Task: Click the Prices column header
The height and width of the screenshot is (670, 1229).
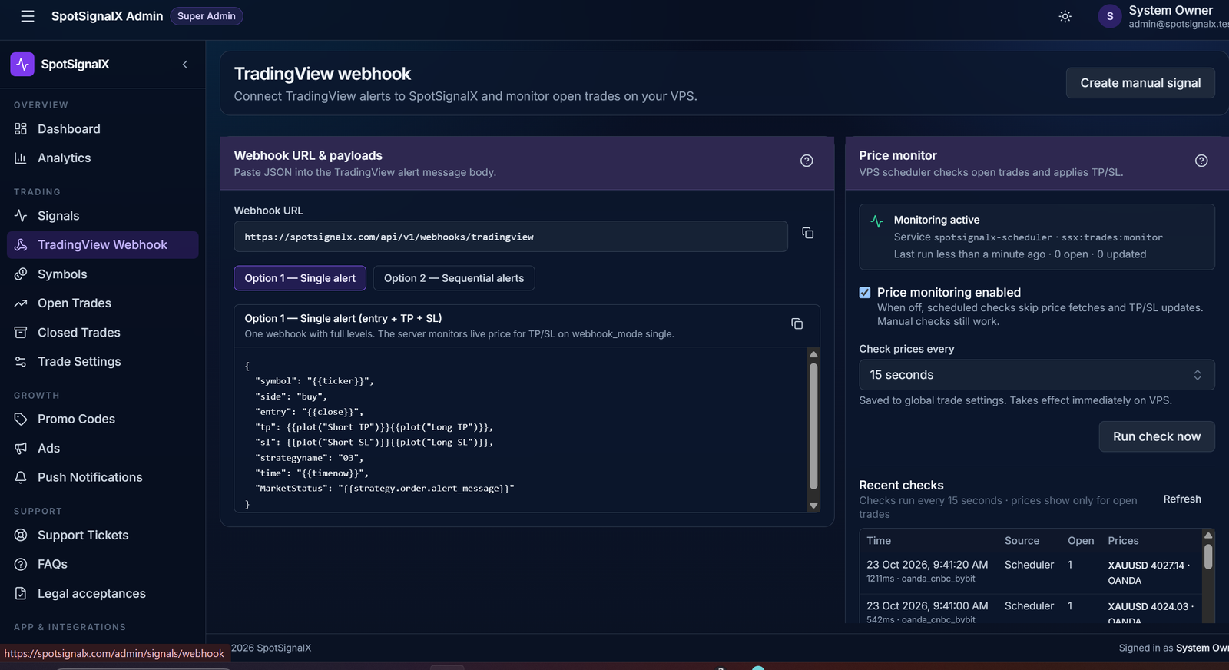Action: point(1123,541)
